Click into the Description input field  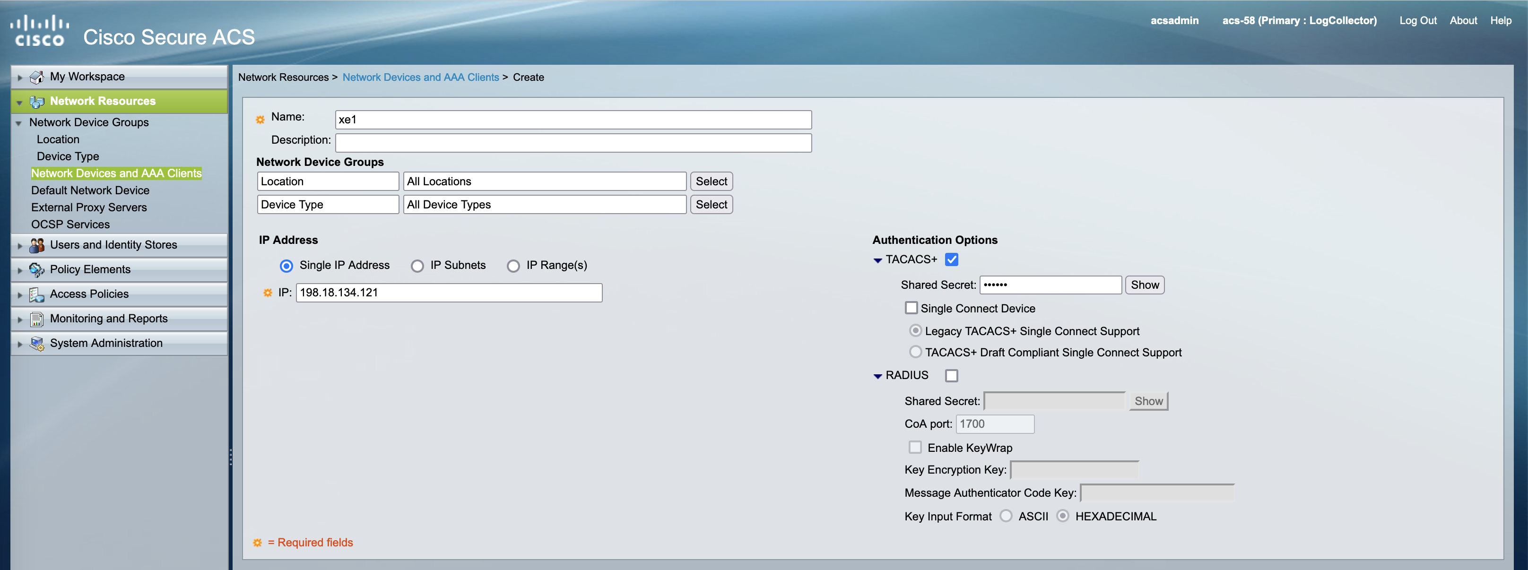pyautogui.click(x=573, y=143)
